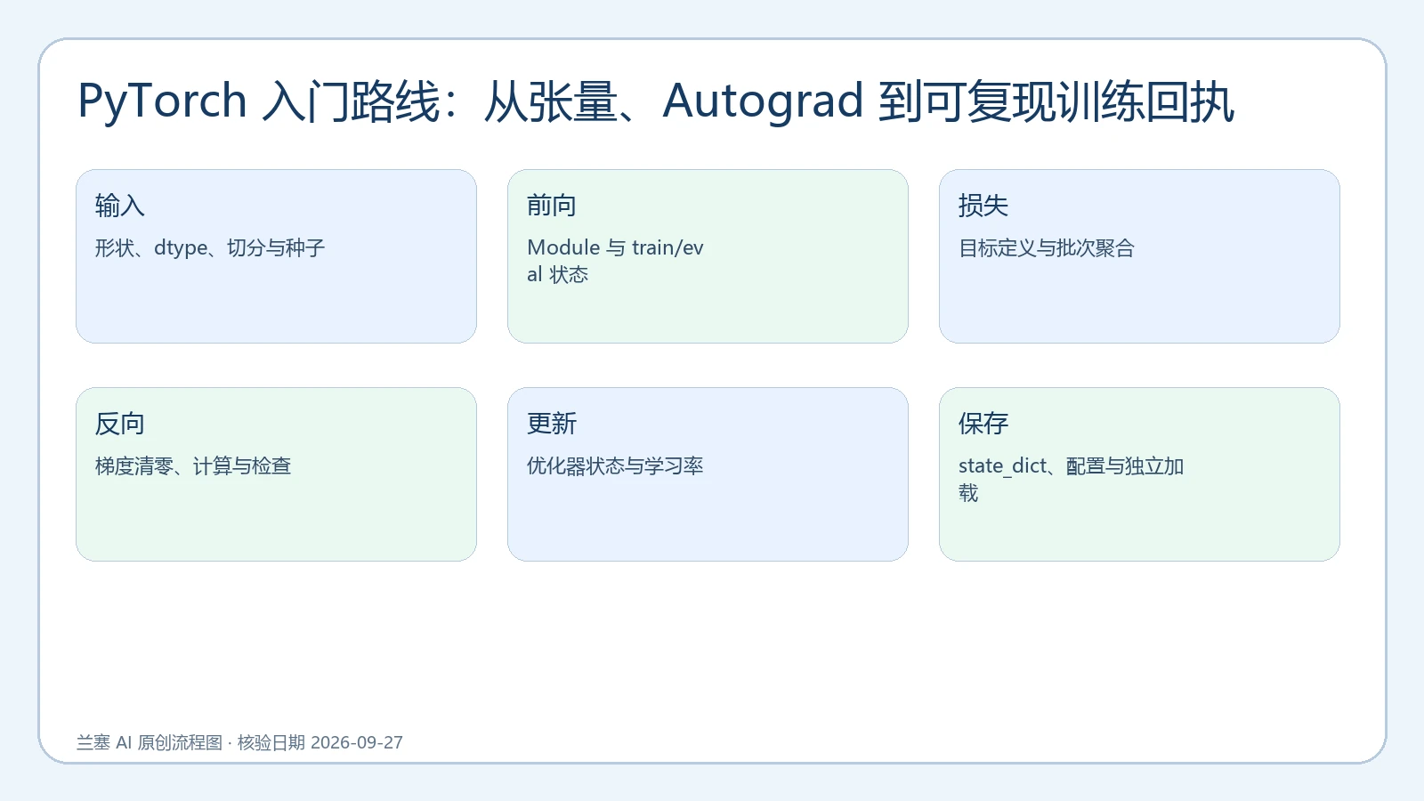Screen dimensions: 1424x801
Task: Click the text "梯度清零、计算与检查"
Action: click(x=193, y=465)
